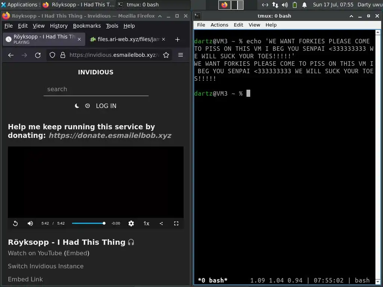Click the (Embed) link
This screenshot has height=287, width=383.
click(77, 253)
